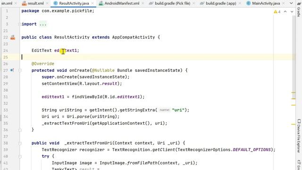Click line number 22 in the gutter
The image size is (302, 170).
click(x=6, y=37)
